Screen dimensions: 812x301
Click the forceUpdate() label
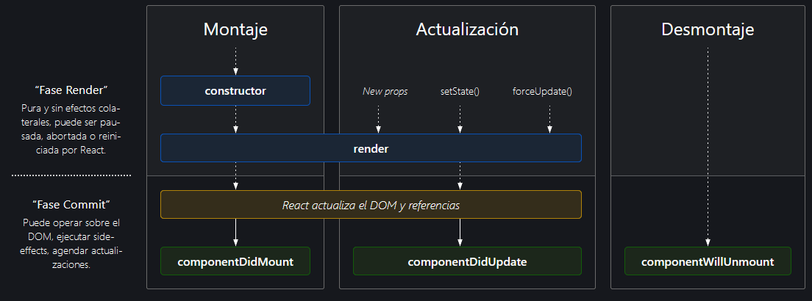(542, 92)
